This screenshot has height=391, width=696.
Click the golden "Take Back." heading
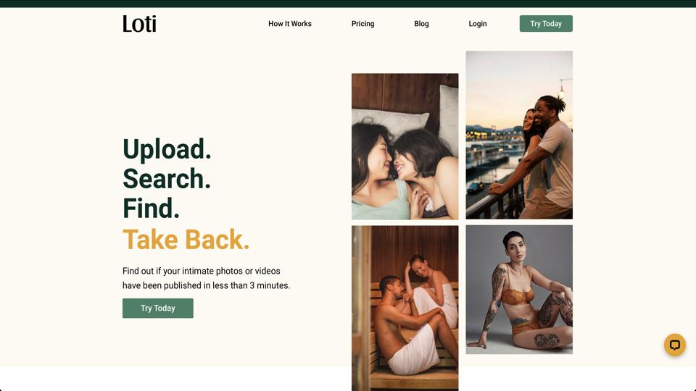click(186, 240)
